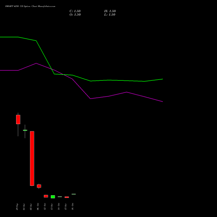
Task: Select the green candle above 13 Oct
Action: (53, 197)
